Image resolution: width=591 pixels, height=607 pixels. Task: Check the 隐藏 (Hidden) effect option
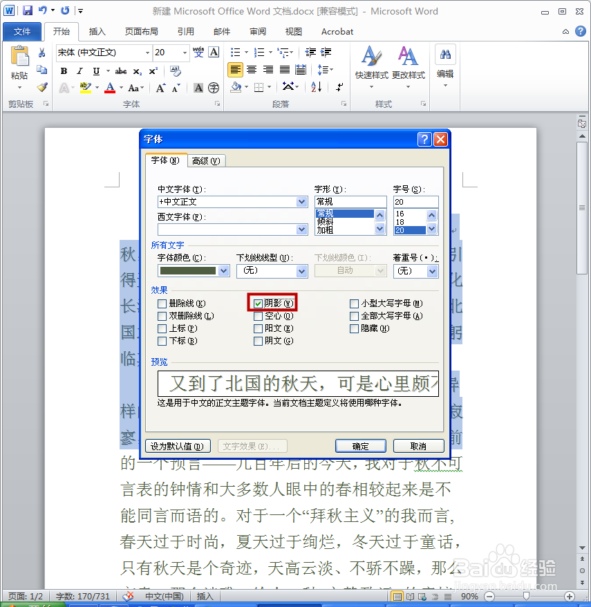click(355, 330)
